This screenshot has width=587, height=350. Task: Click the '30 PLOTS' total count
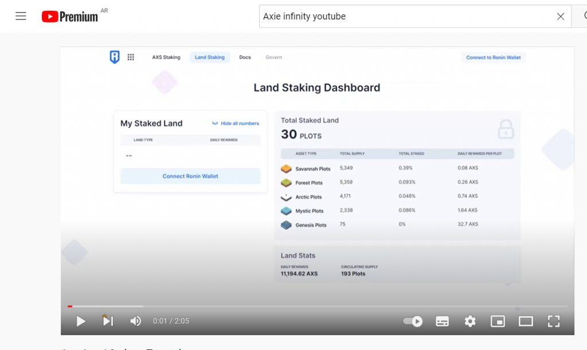pyautogui.click(x=302, y=135)
